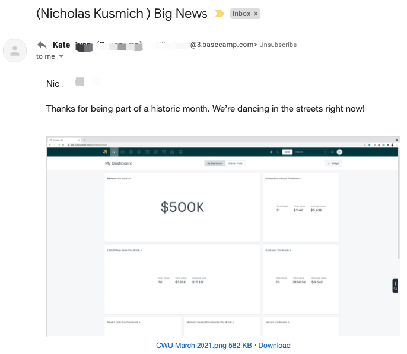The image size is (407, 354).
Task: Switch to the Activity Feed tab
Action: (236, 163)
